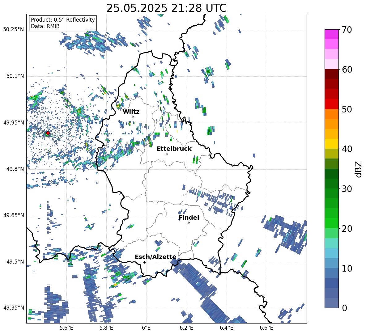This screenshot has width=366, height=334.
Task: Click the 70 colorbar tick label
Action: 347,30
